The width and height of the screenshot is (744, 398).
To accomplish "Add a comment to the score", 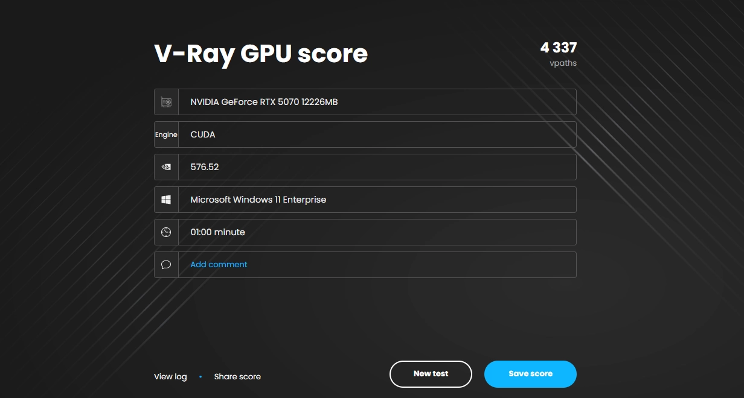I will [x=219, y=264].
